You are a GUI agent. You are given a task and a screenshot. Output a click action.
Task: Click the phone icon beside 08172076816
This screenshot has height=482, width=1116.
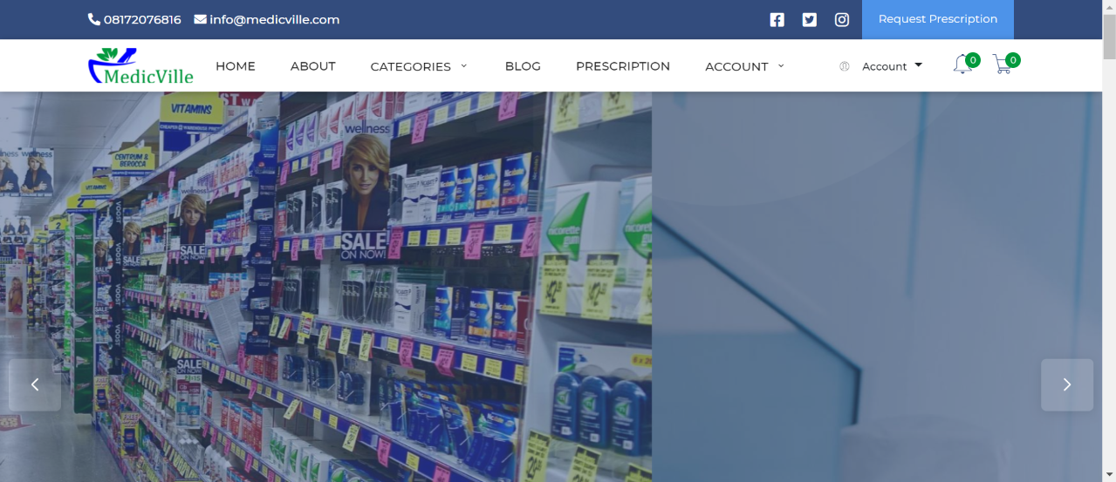tap(94, 19)
